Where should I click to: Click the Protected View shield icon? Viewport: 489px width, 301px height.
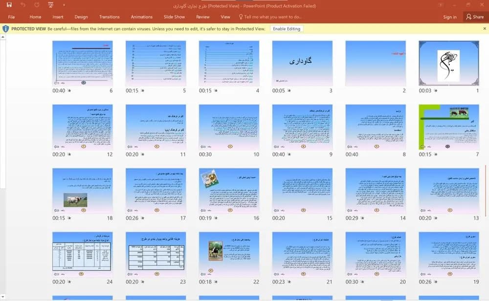[5, 29]
